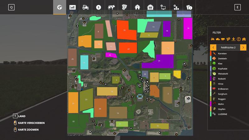Click the purple Mohn color swatch
This screenshot has height=140, width=249.
point(211,104)
